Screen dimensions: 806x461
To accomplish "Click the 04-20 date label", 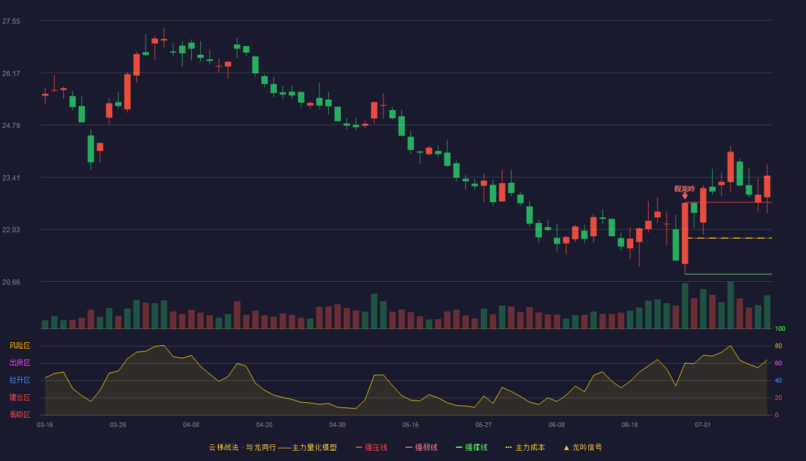I will pyautogui.click(x=264, y=425).
